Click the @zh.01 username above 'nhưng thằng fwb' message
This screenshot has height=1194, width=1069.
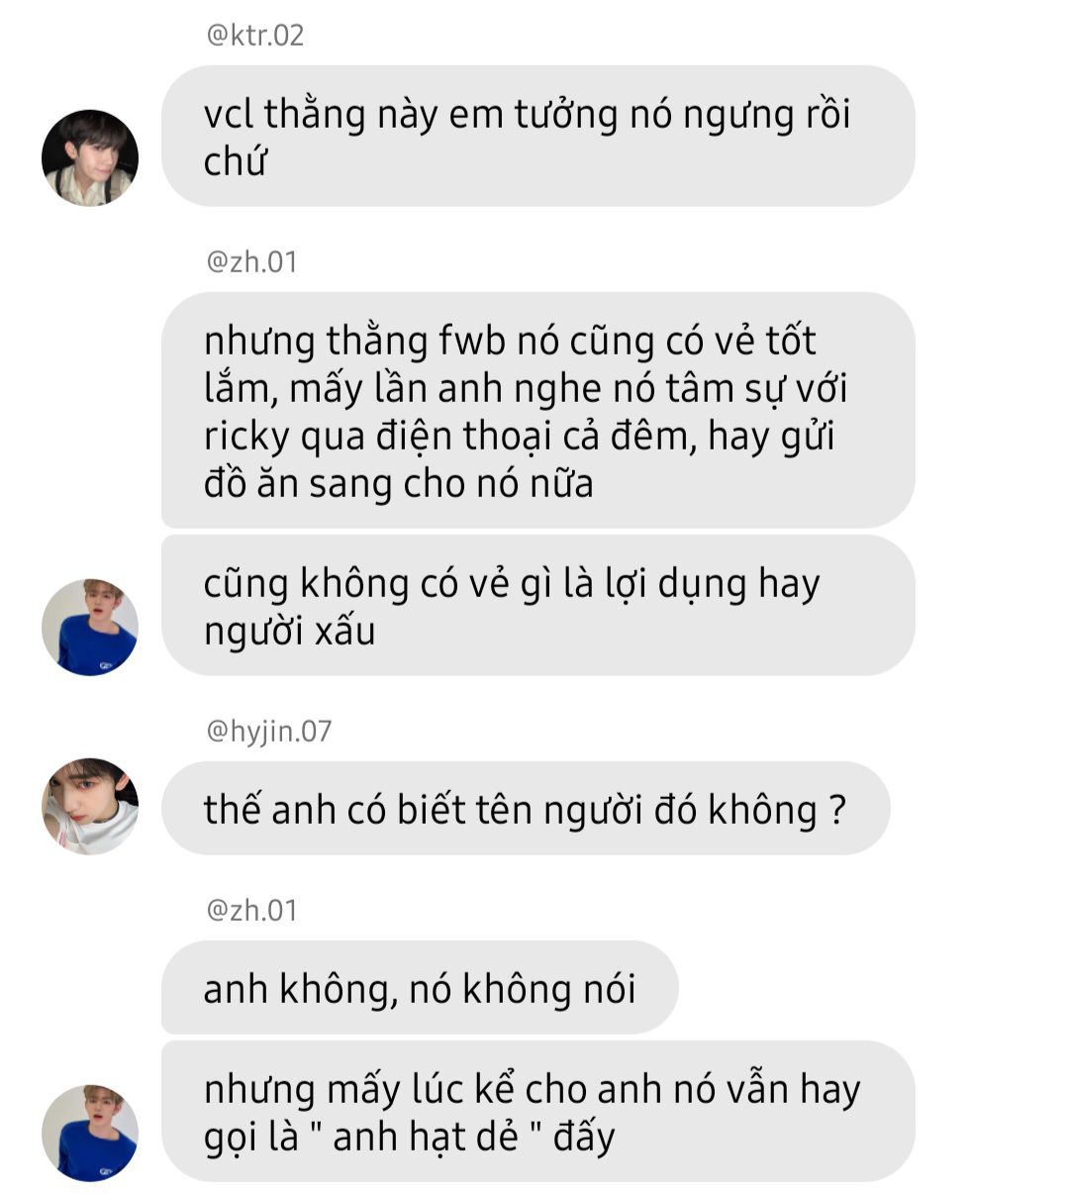251,262
